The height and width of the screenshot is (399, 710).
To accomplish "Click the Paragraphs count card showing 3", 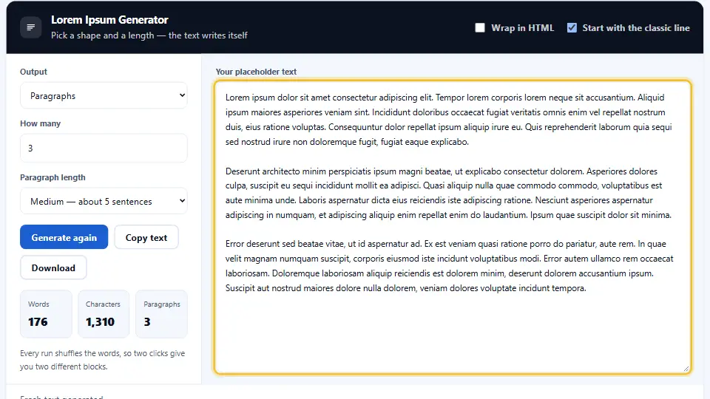I will (x=162, y=314).
